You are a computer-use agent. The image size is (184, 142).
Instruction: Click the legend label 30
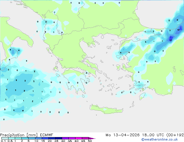coord(63,141)
